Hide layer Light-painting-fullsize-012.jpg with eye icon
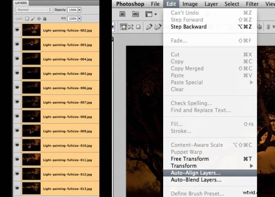275x197 pixels. pyautogui.click(x=17, y=174)
